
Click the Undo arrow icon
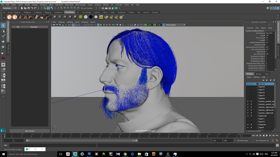32,8
